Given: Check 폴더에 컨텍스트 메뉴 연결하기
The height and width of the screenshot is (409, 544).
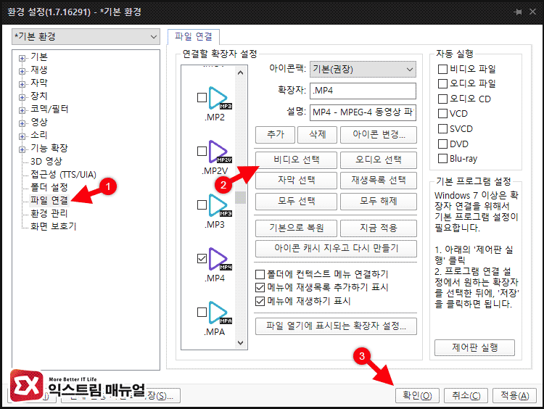Looking at the screenshot, I should tap(260, 275).
